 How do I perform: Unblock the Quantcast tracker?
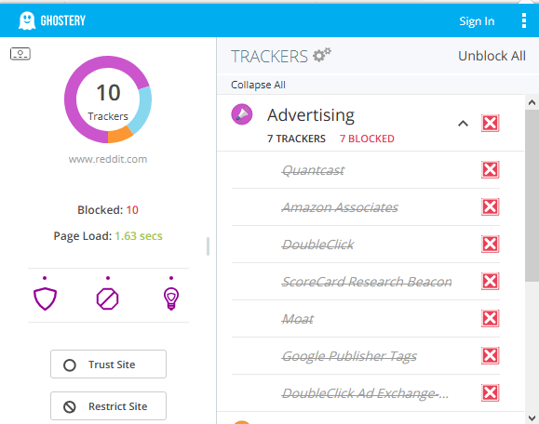tap(491, 169)
